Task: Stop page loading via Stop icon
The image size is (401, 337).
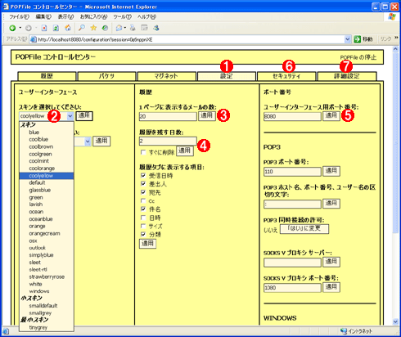Action: coord(44,28)
